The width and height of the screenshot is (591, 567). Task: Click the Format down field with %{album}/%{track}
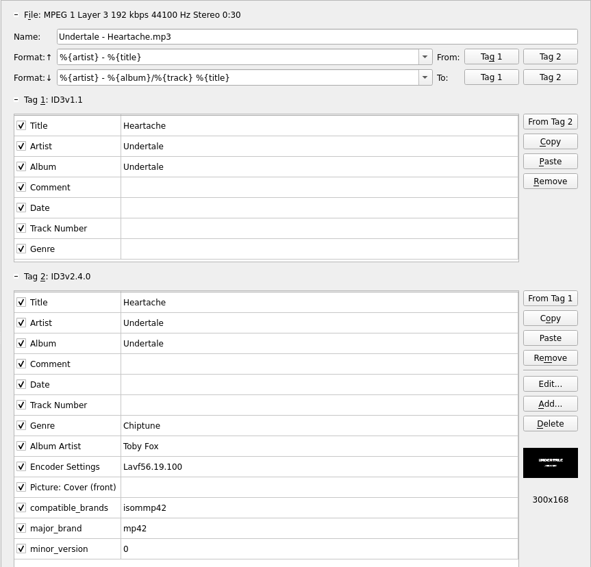point(238,77)
